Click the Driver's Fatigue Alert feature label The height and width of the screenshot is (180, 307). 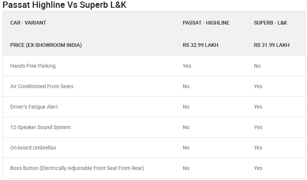(34, 107)
